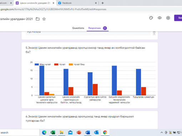
Task: Click the red bar for Сургалтын арга зүйгээ сайжруулах
Action: coord(95,90)
